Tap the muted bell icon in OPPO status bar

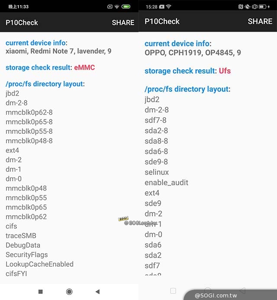pos(248,7)
